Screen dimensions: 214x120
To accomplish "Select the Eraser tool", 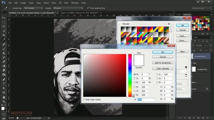I will point(4,62).
